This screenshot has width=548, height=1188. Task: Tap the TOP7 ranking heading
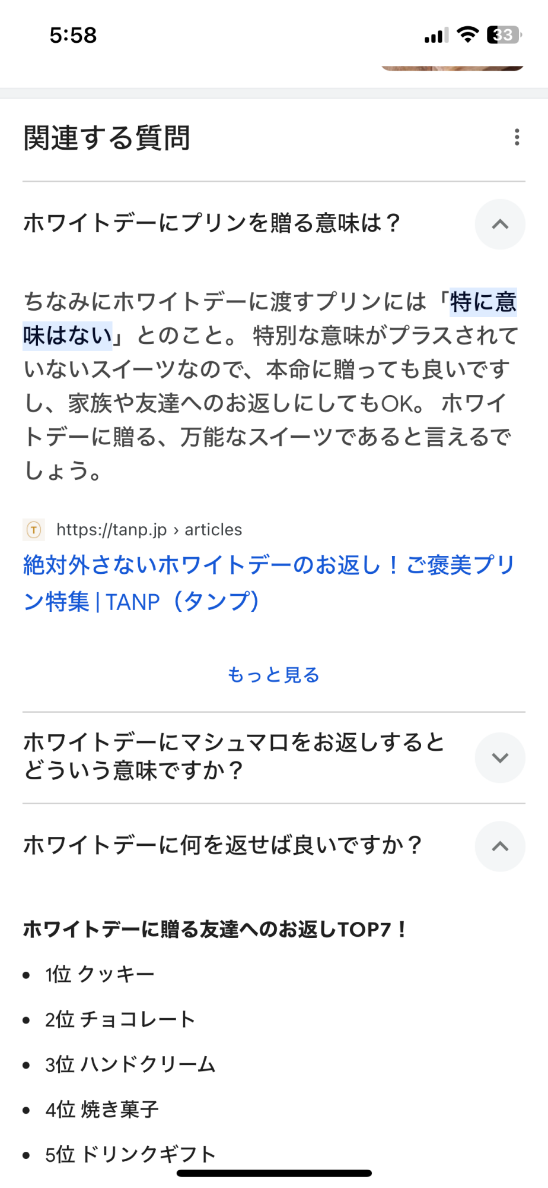215,929
